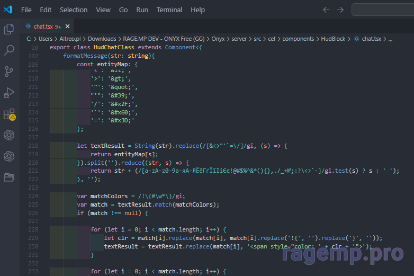Open the File menu
This screenshot has width=414, height=276.
coord(26,10)
